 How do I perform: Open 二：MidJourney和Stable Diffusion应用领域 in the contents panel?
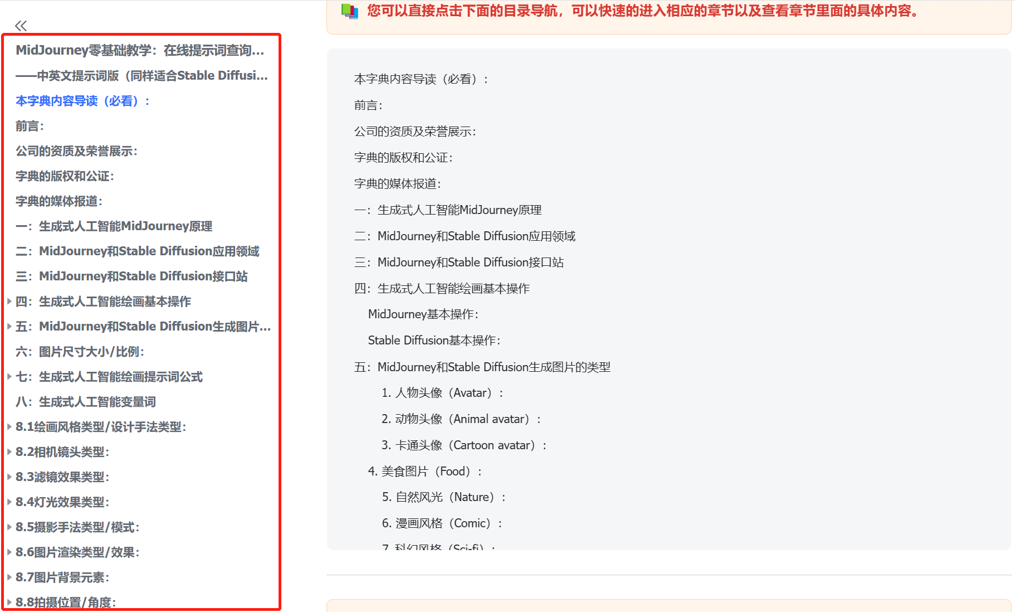coord(465,236)
